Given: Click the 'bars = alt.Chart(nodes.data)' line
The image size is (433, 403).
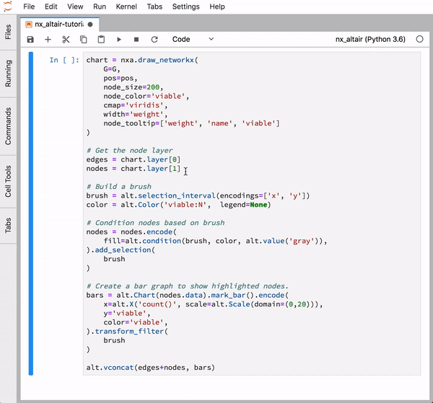Looking at the screenshot, I should pos(188,295).
